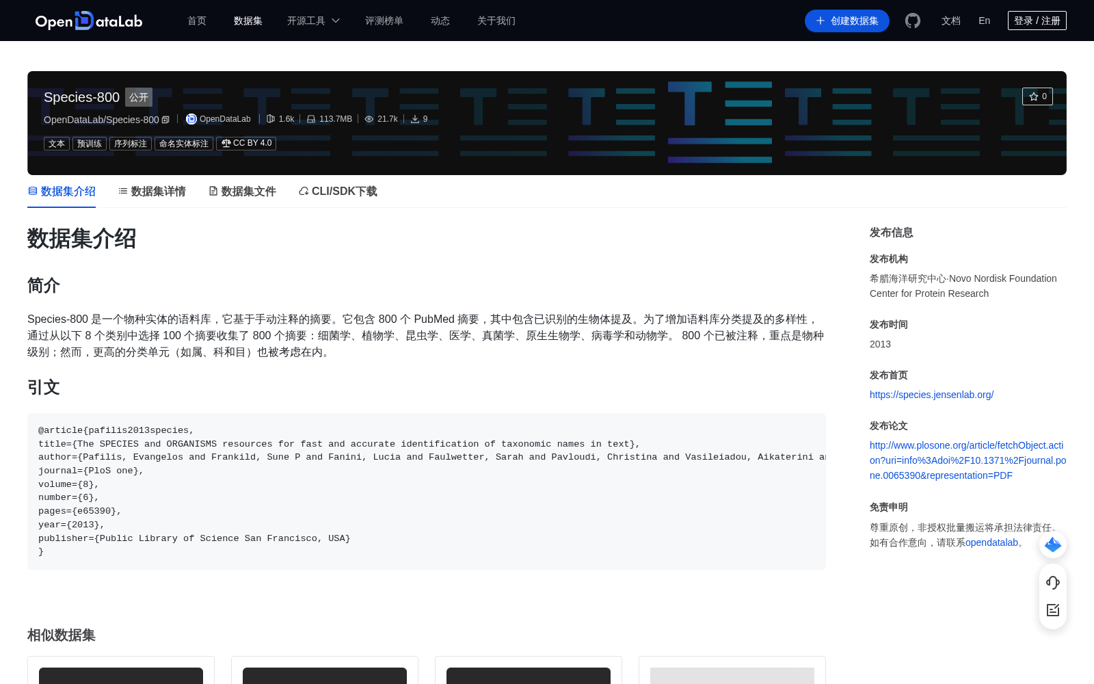The image size is (1094, 684).
Task: Click the Species-800 dataset title
Action: coord(81,97)
